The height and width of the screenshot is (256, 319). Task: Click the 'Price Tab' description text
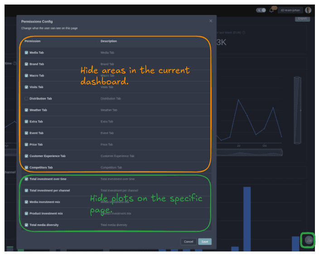[106, 144]
